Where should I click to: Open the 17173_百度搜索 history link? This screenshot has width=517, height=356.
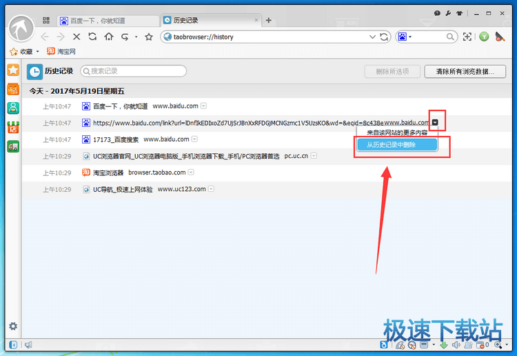point(116,139)
